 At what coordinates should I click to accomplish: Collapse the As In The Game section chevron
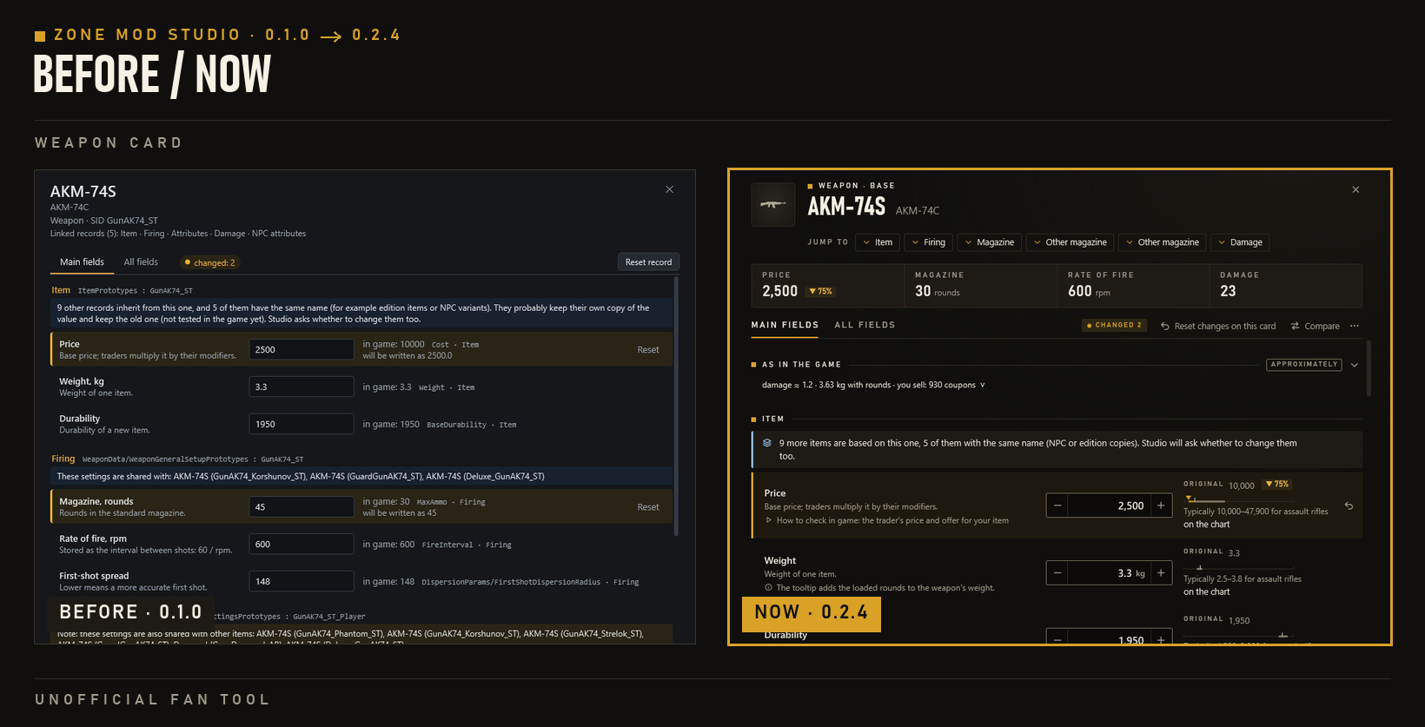1355,365
